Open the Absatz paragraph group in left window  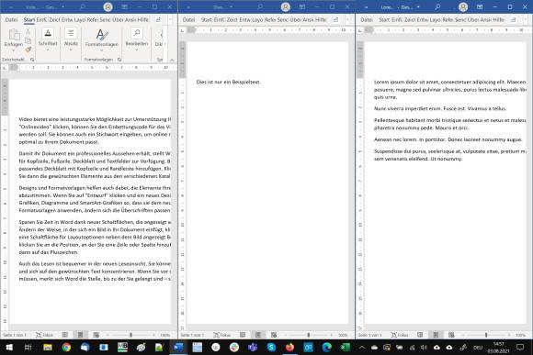[x=71, y=39]
